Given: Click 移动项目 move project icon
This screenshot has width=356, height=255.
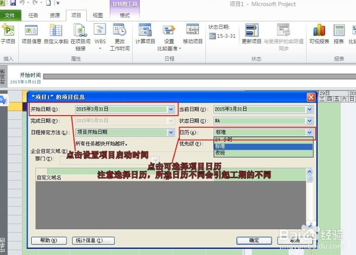Looking at the screenshot, I should coord(193,31).
